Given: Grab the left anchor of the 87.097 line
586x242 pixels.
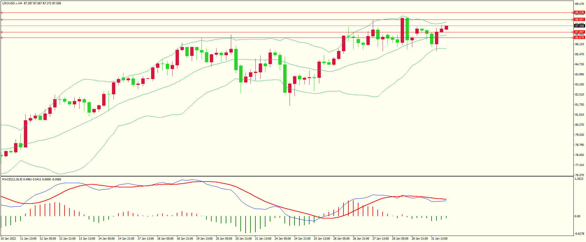Looking at the screenshot, I should 2,32.
